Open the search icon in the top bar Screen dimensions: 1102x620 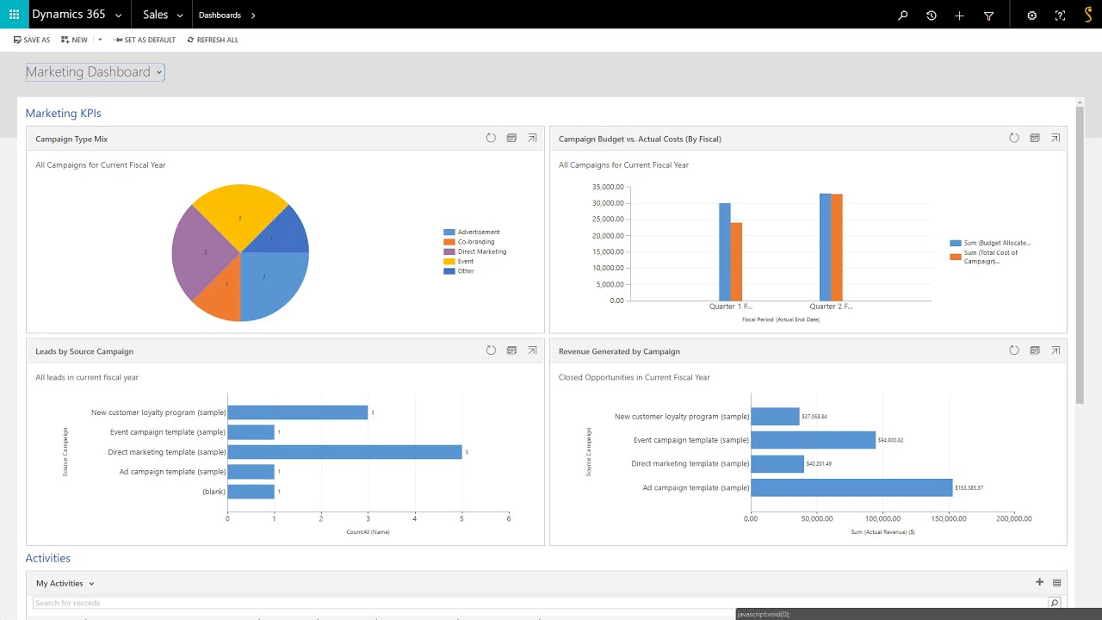902,15
